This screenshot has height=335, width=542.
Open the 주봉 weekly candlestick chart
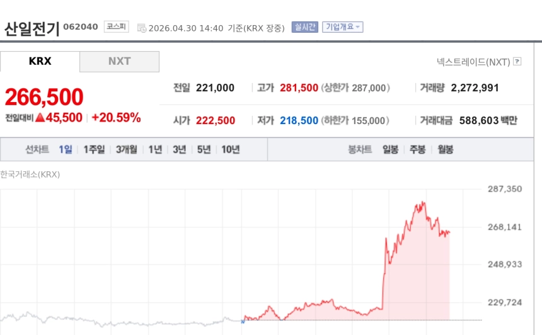pyautogui.click(x=418, y=149)
